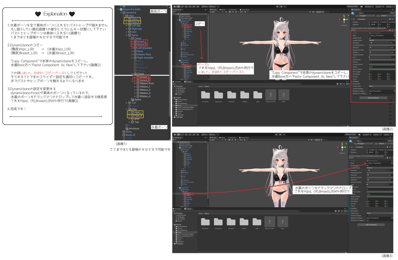This screenshot has height=260, width=398.
Task: Switch to the Asset Store tab in 画像2
Action: pyautogui.click(x=245, y=10)
